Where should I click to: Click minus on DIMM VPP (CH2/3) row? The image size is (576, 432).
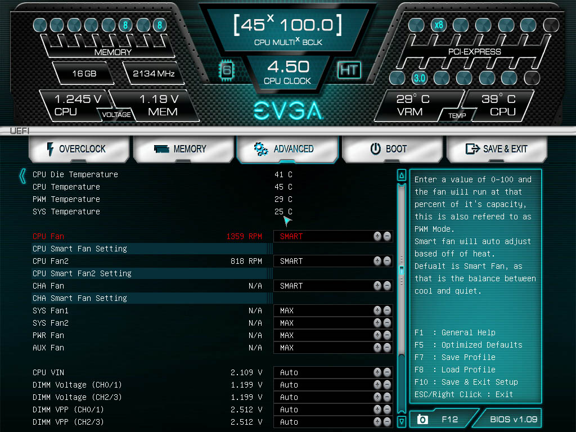(x=387, y=422)
